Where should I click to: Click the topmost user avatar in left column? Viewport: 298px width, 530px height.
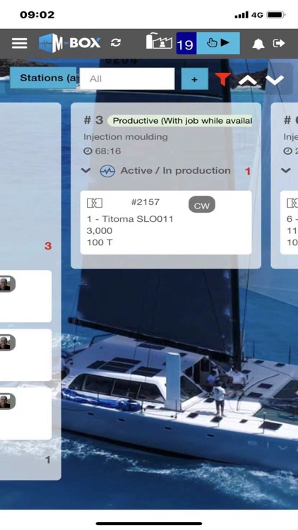[x=6, y=284]
